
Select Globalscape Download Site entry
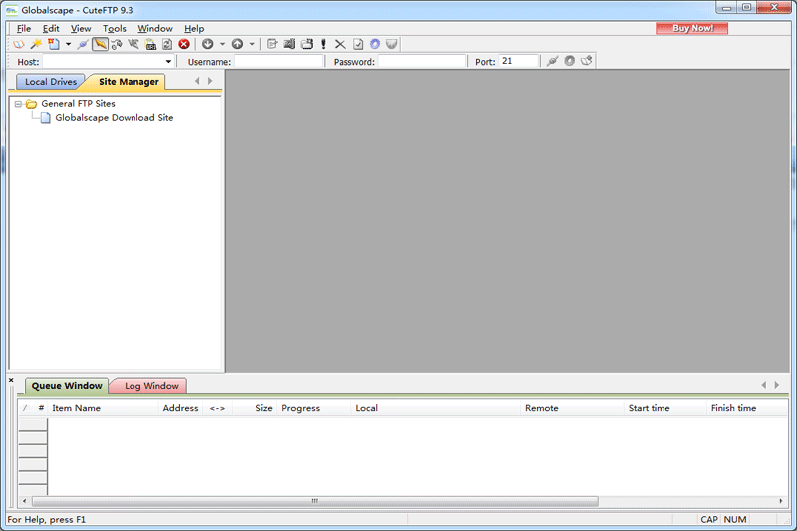[114, 118]
